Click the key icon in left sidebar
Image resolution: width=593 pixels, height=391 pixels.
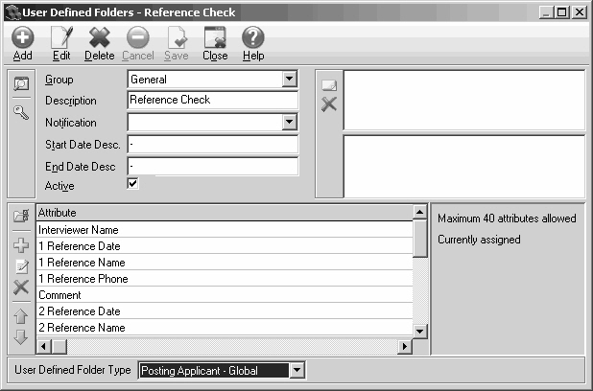[x=20, y=112]
